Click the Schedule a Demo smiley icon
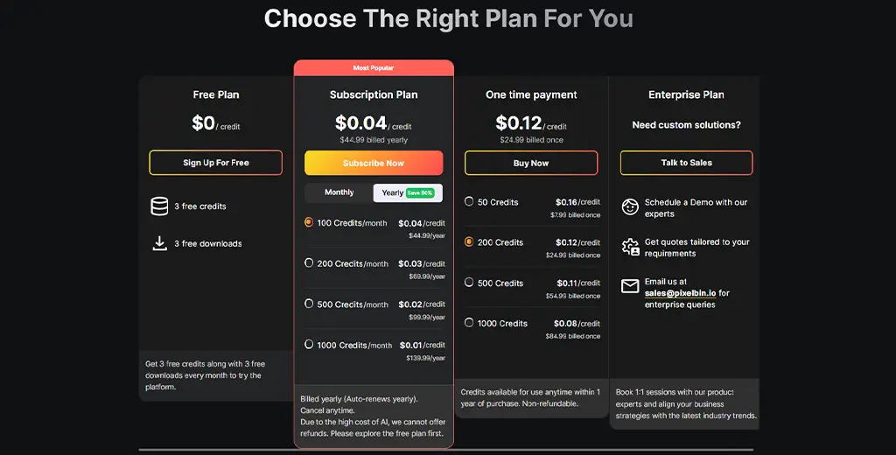The image size is (896, 455). pos(630,207)
